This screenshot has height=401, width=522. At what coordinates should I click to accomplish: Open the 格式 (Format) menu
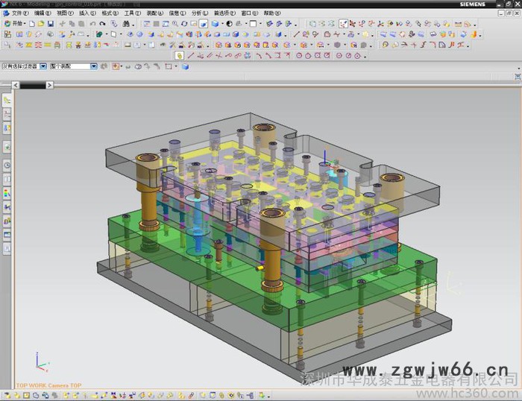pos(109,13)
